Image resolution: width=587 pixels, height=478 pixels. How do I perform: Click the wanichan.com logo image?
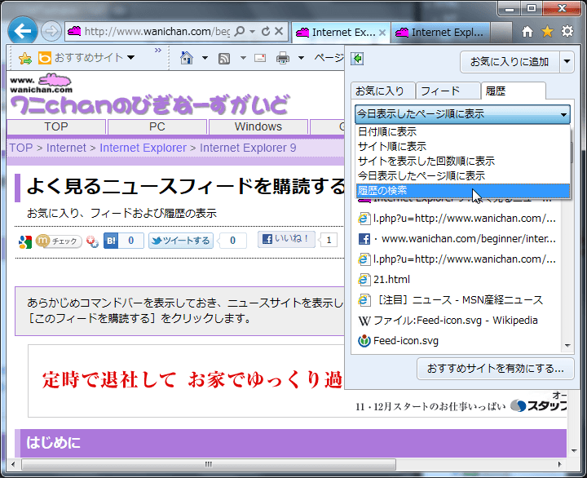42,83
